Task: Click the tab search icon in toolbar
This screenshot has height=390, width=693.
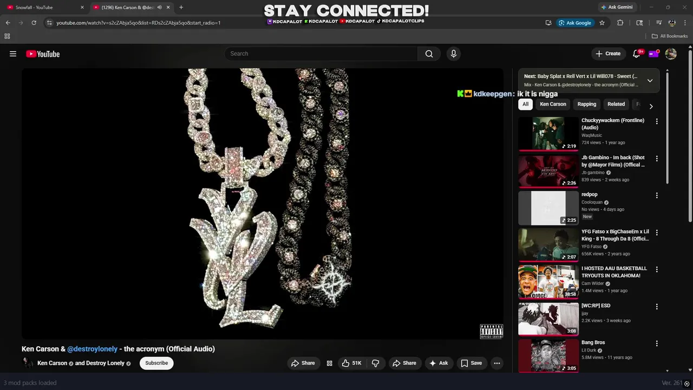Action: point(639,23)
